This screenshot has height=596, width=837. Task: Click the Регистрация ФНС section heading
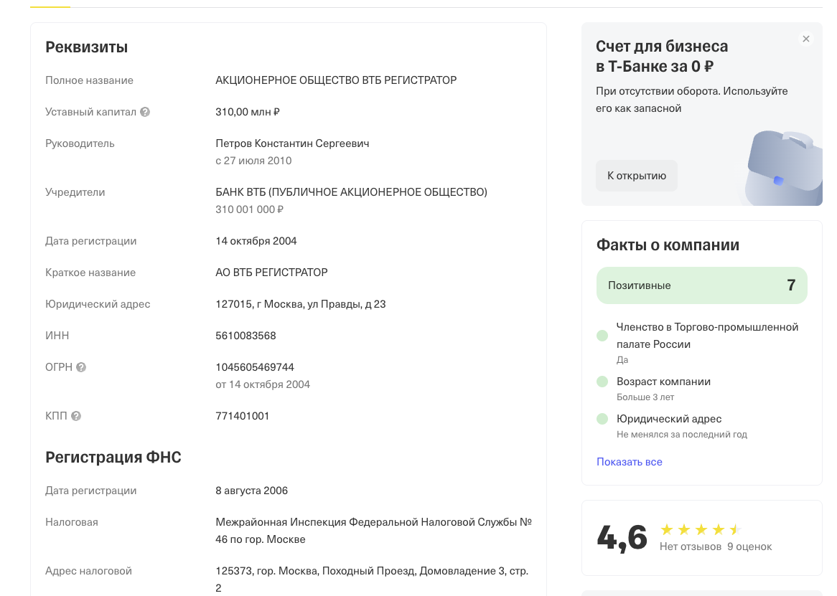[113, 458]
